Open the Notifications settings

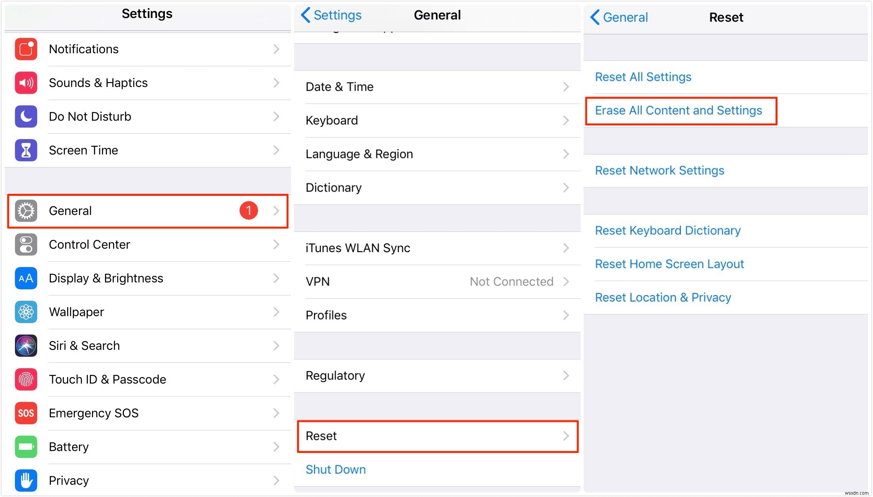tap(147, 49)
